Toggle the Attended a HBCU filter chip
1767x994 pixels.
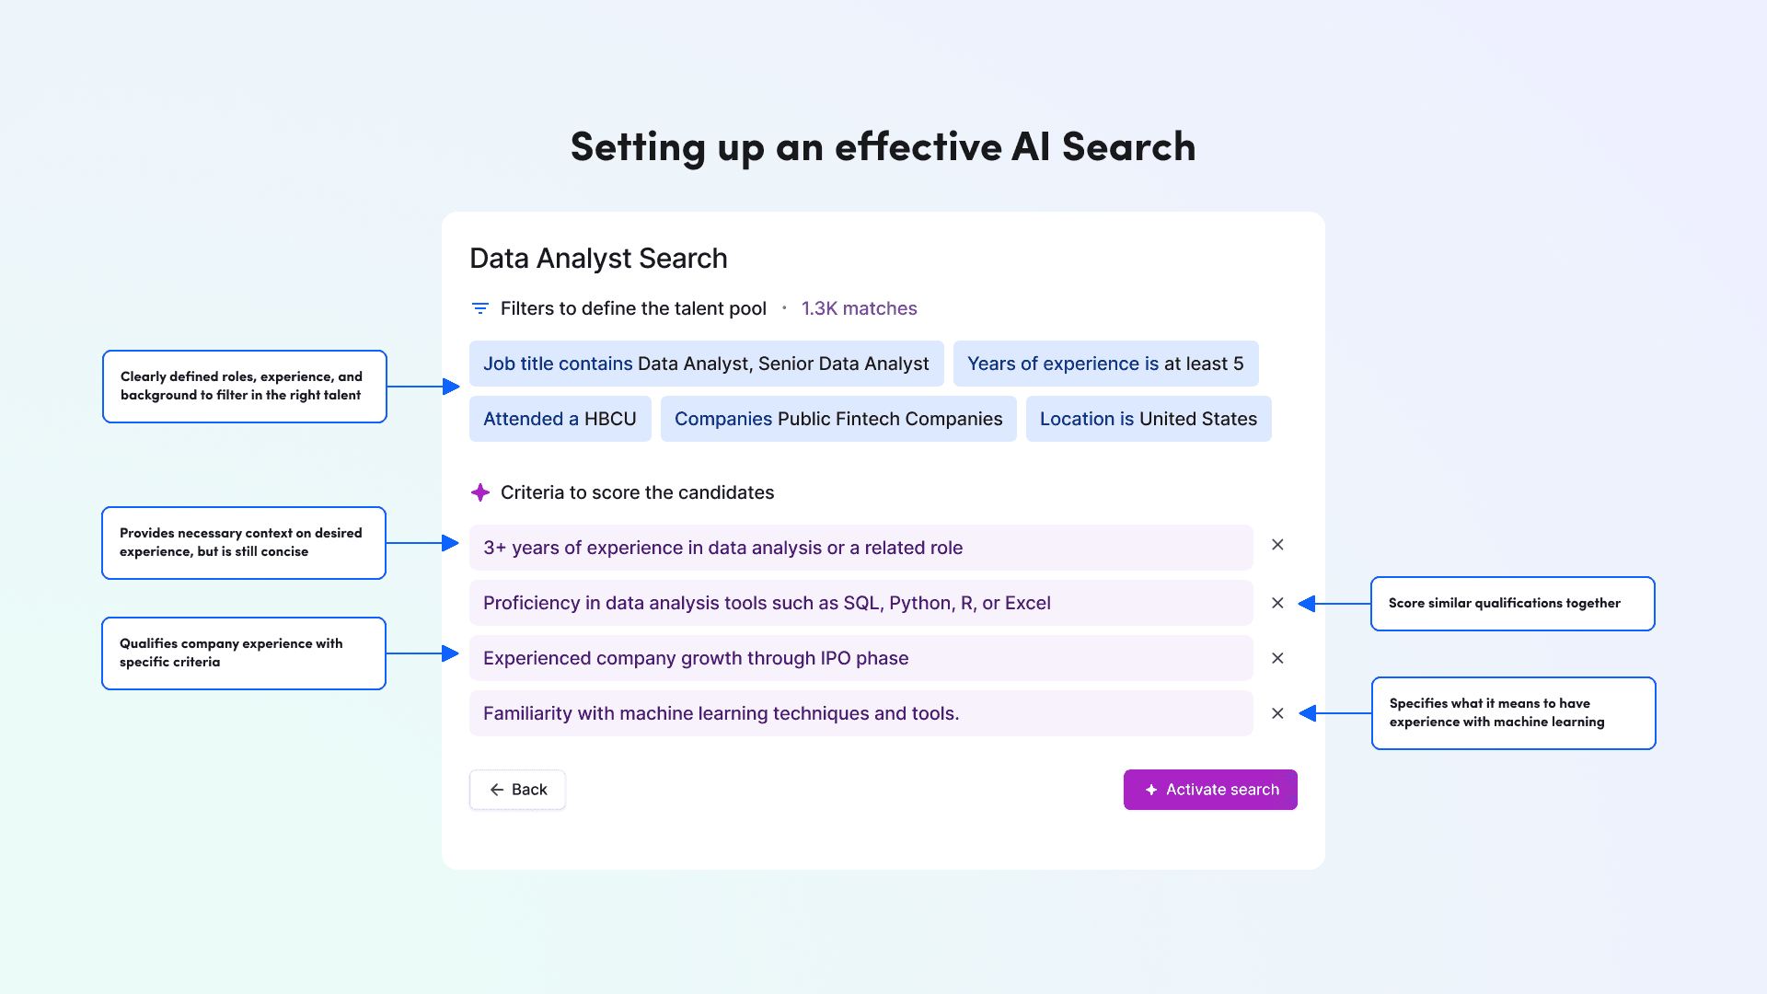click(560, 419)
